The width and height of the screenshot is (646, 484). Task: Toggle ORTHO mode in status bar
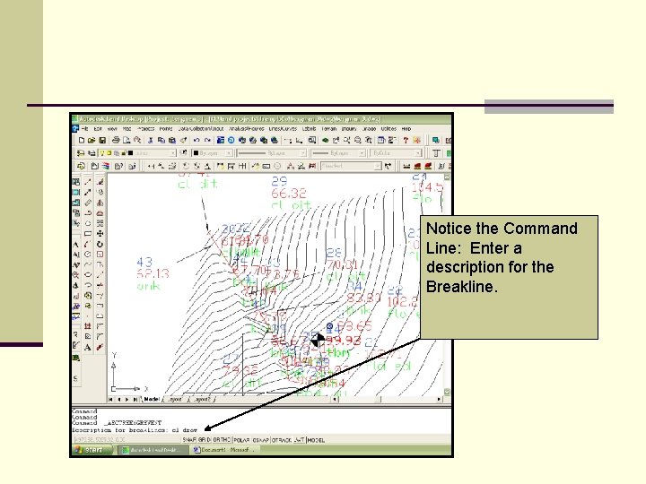point(223,440)
